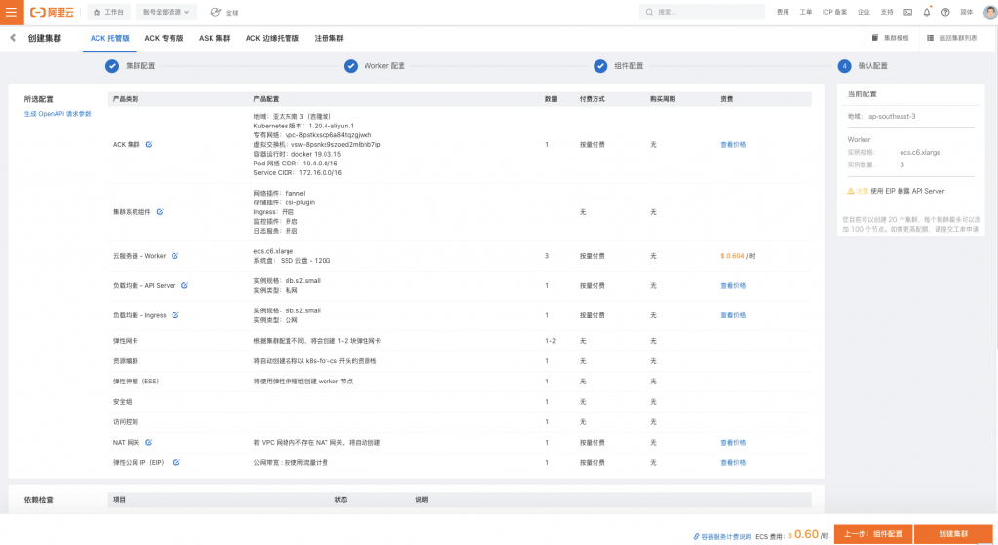View price for 弹性公网 IP row
Screen dimensions: 998x545
[x=733, y=462]
